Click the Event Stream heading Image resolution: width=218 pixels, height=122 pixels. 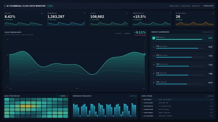pyautogui.click(x=147, y=96)
